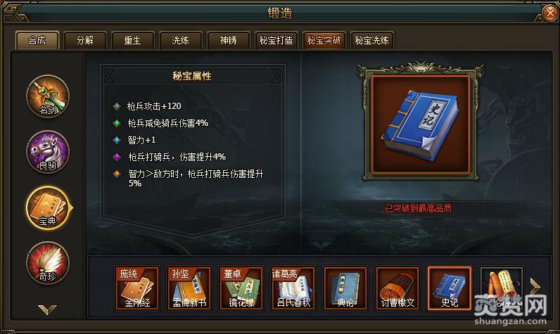
Task: Switch to the 分解 tab
Action: (85, 40)
